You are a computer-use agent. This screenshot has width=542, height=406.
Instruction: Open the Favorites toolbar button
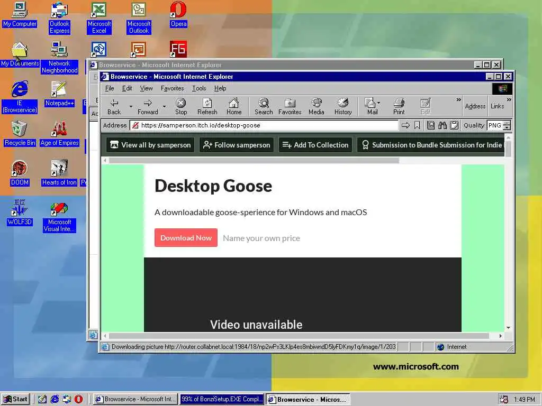290,106
